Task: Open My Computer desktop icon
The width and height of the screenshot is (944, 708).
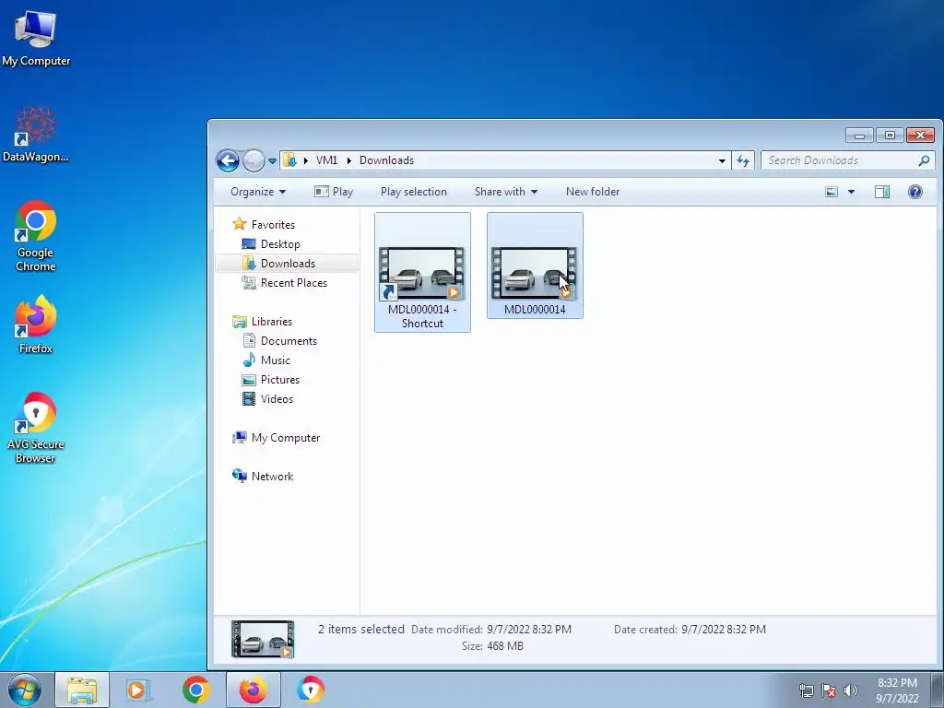Action: tap(36, 37)
